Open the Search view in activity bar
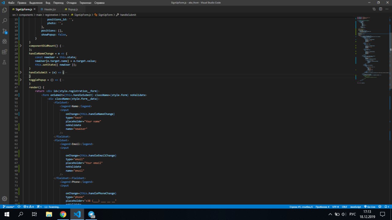Screen dimensions: 392x220 5,21
